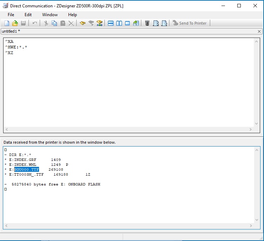The width and height of the screenshot is (264, 241).
Task: Click the New document icon
Action: coord(7,23)
